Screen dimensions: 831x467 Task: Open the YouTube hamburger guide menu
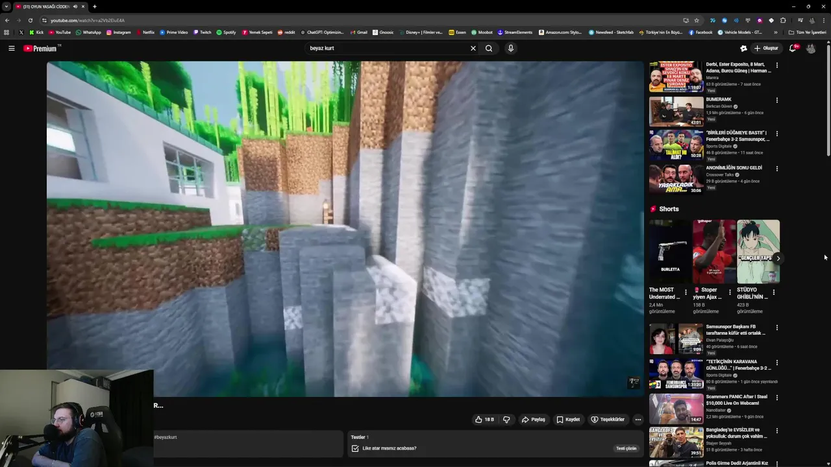pyautogui.click(x=11, y=48)
